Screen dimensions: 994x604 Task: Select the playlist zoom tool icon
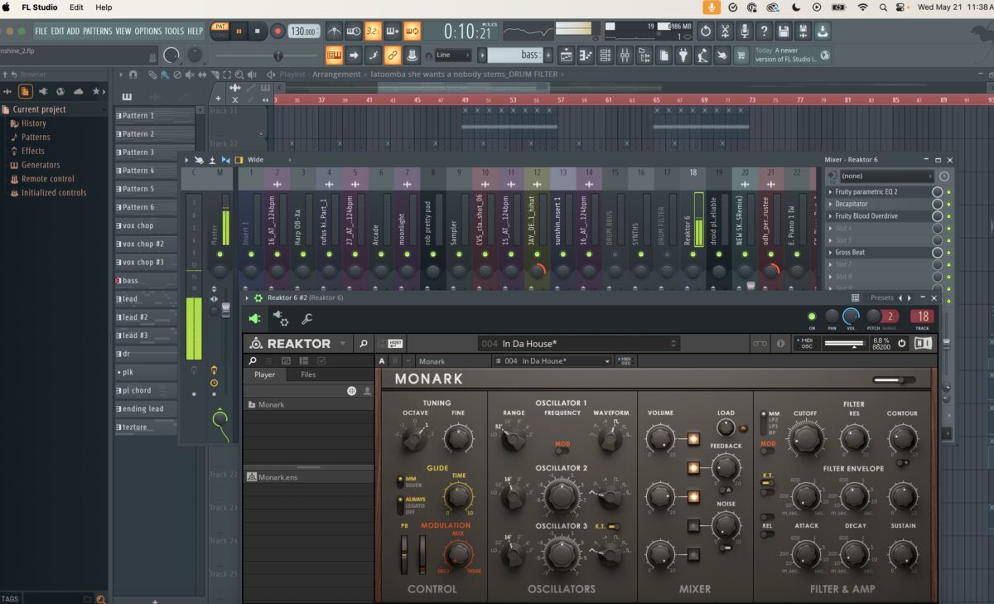pyautogui.click(x=240, y=75)
